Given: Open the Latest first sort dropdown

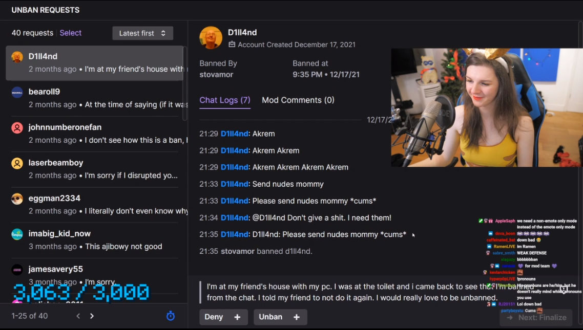Looking at the screenshot, I should [143, 33].
